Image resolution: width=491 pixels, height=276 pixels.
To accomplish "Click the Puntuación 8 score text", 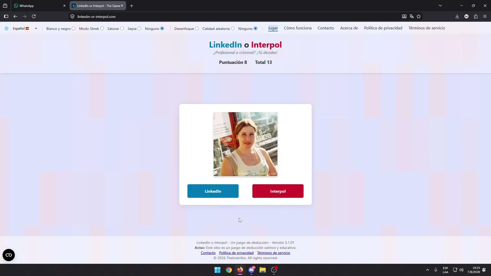I will (x=233, y=62).
